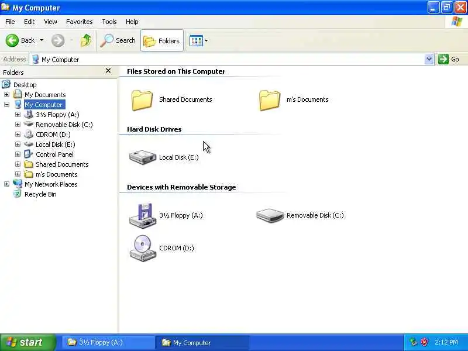Select Shared Documents folder icon in tree
468x351 pixels.
coord(29,164)
